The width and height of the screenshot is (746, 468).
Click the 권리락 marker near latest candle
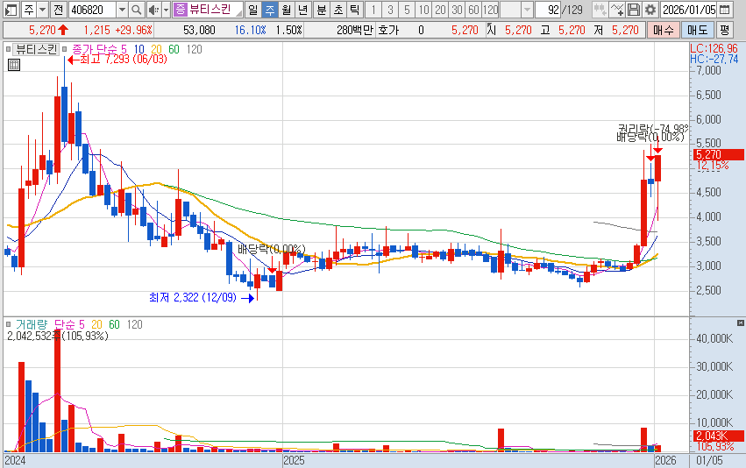coord(653,129)
